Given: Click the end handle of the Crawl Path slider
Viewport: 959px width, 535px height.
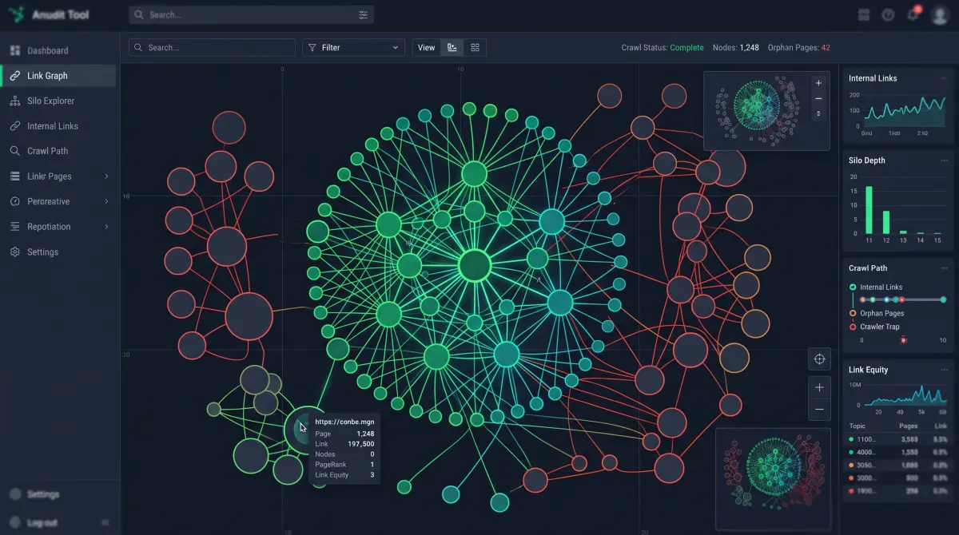Looking at the screenshot, I should click(x=944, y=299).
